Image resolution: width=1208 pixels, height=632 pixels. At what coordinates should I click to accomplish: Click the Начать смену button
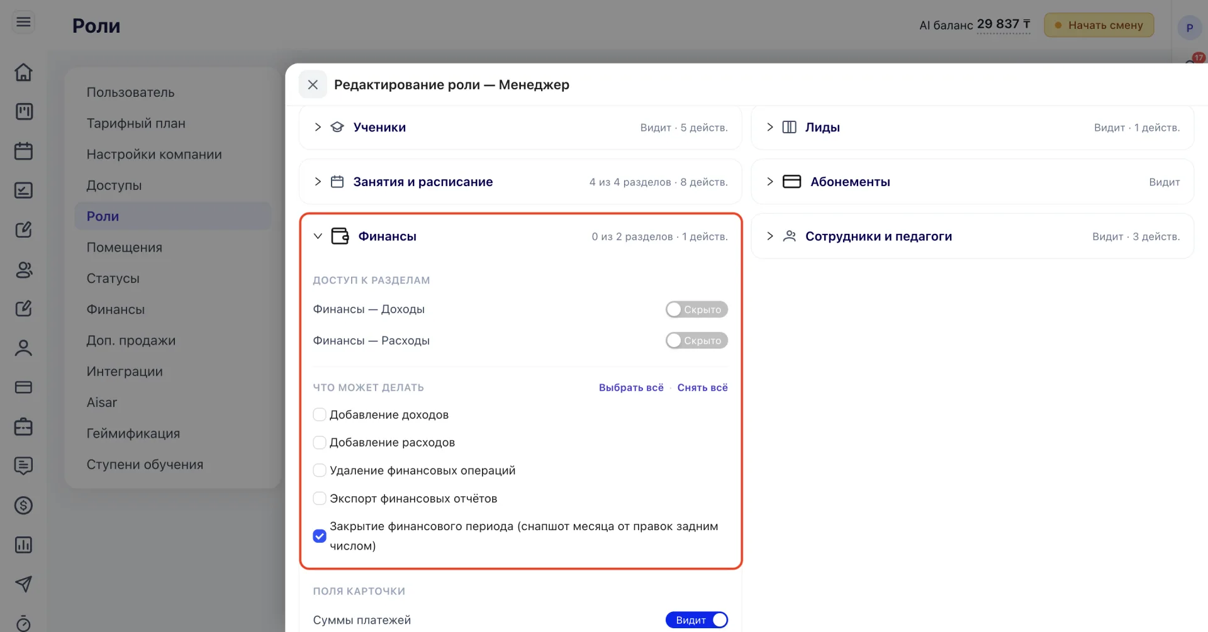click(1099, 25)
